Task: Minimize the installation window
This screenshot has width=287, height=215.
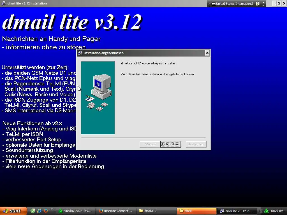Action: (274, 3)
